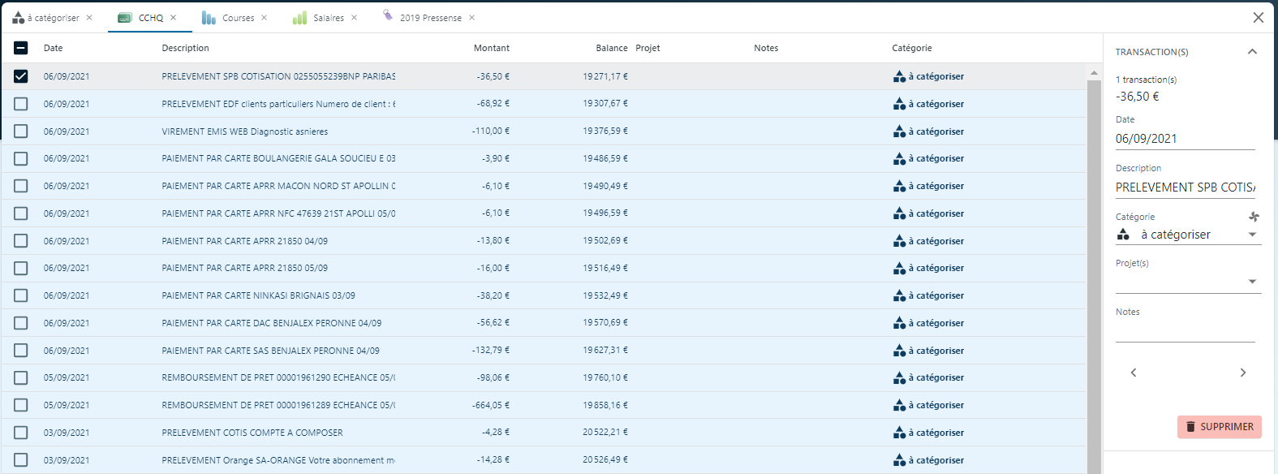This screenshot has width=1278, height=474.
Task: Go to next transaction with right chevron
Action: coord(1242,373)
